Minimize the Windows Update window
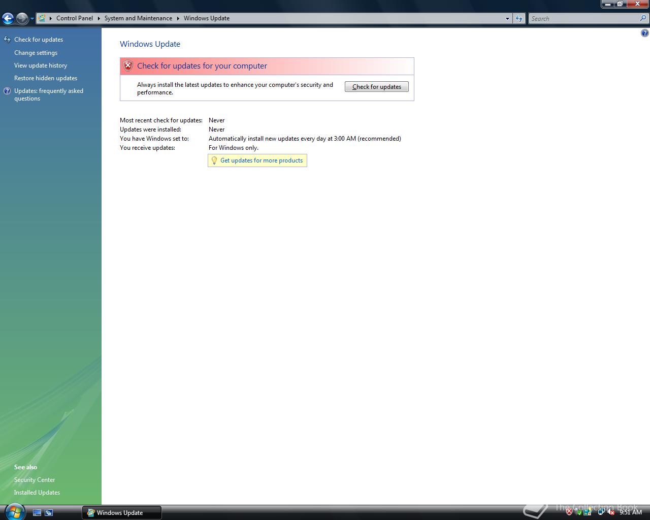This screenshot has width=650, height=520. click(x=608, y=4)
